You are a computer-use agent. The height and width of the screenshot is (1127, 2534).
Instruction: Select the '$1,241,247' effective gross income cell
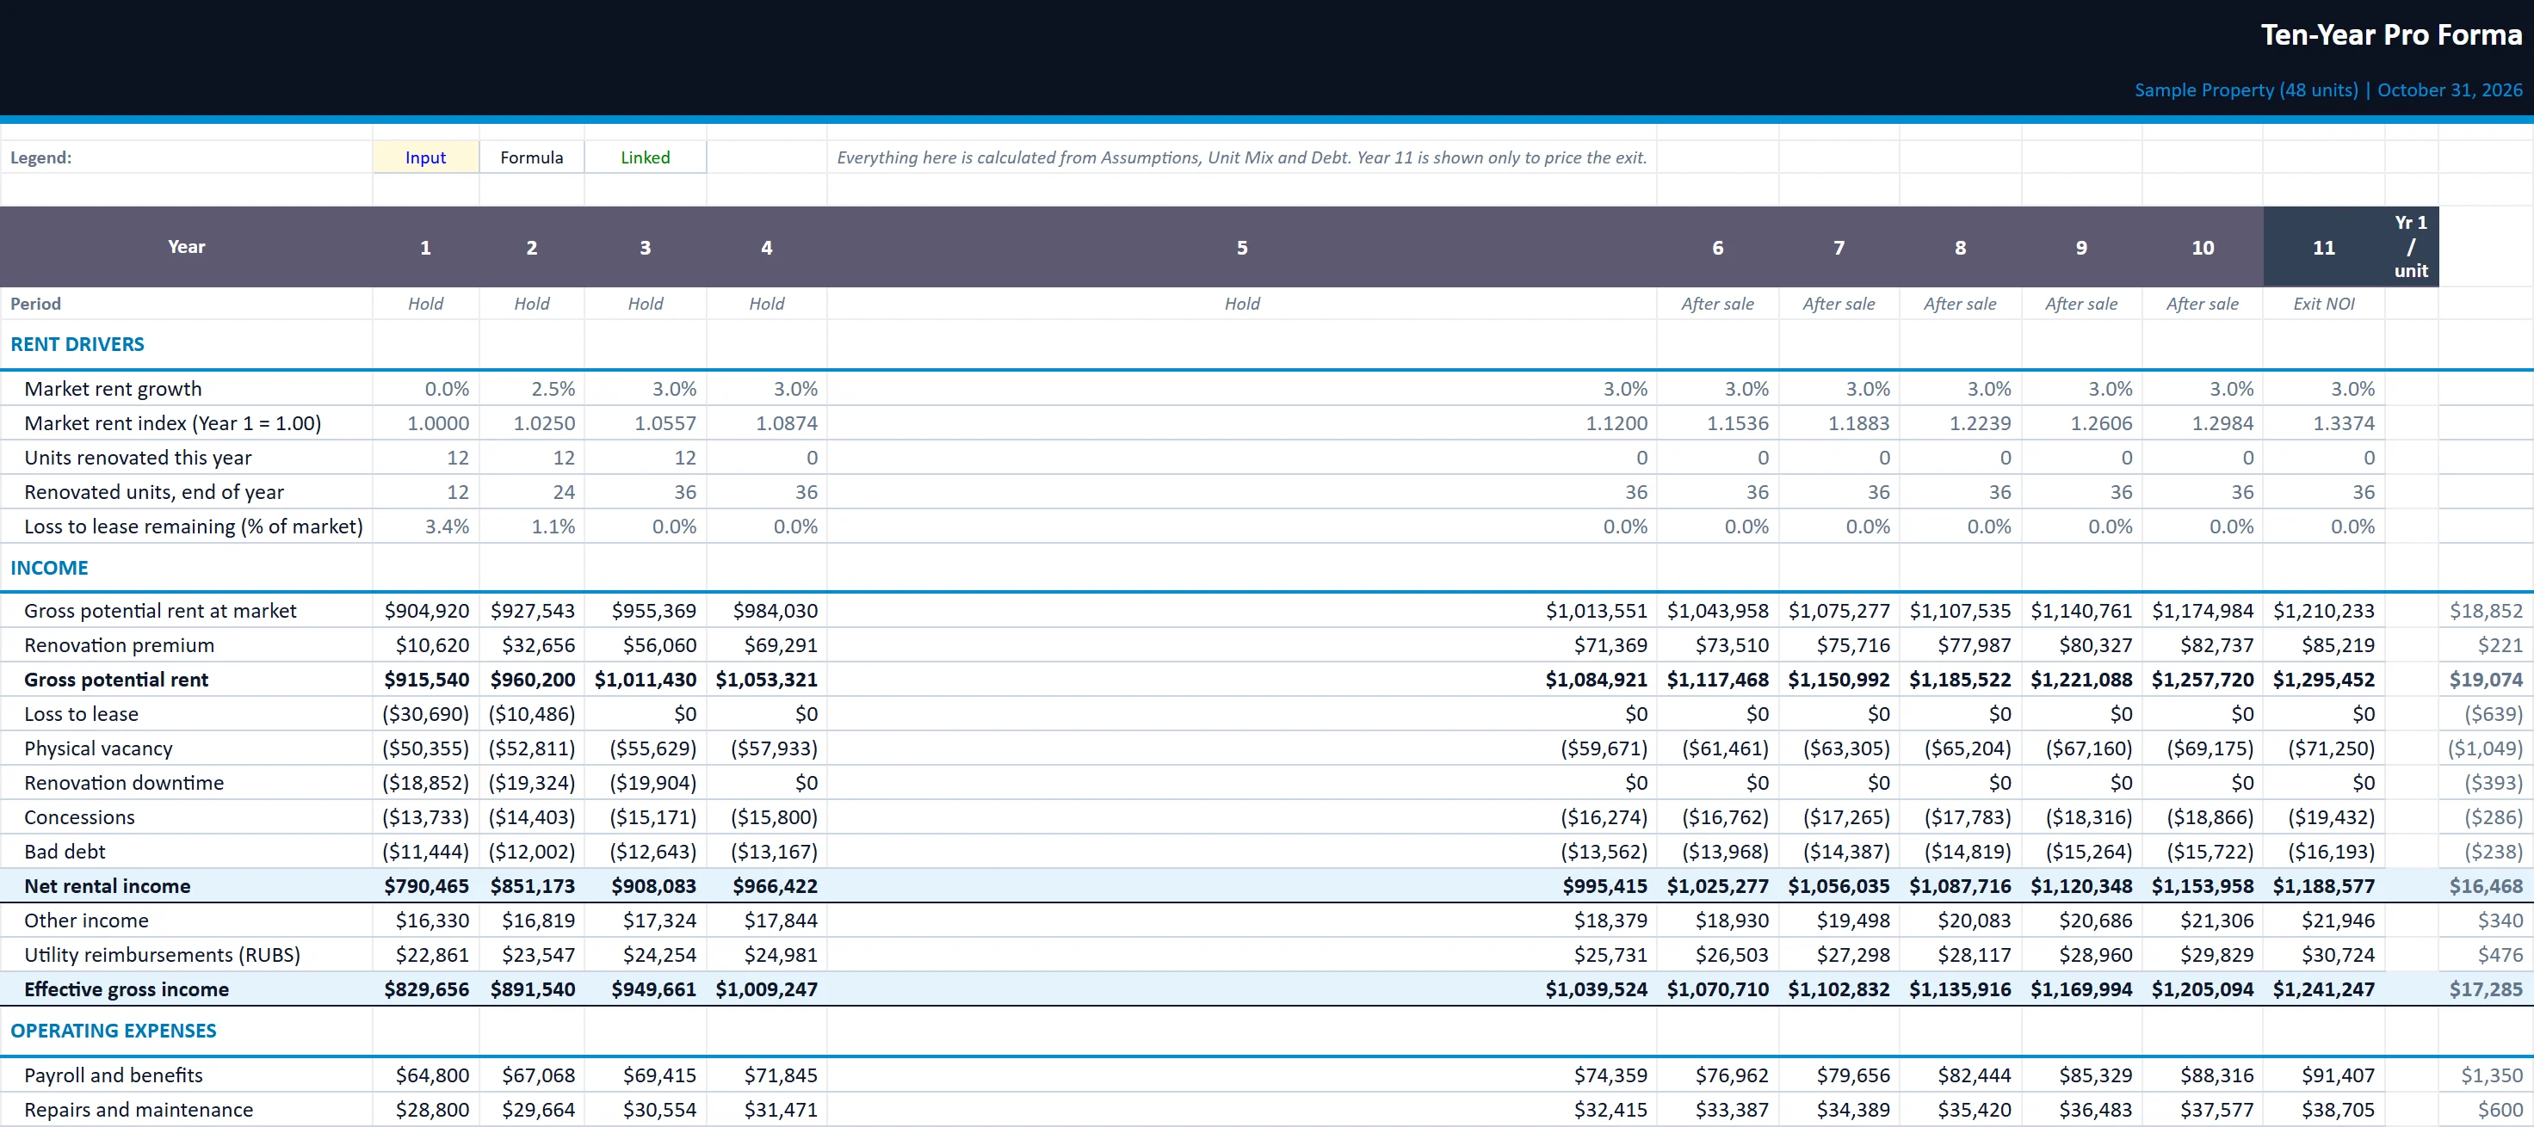pyautogui.click(x=2323, y=989)
